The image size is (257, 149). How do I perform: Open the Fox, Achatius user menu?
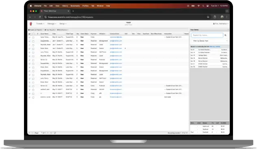(221, 24)
